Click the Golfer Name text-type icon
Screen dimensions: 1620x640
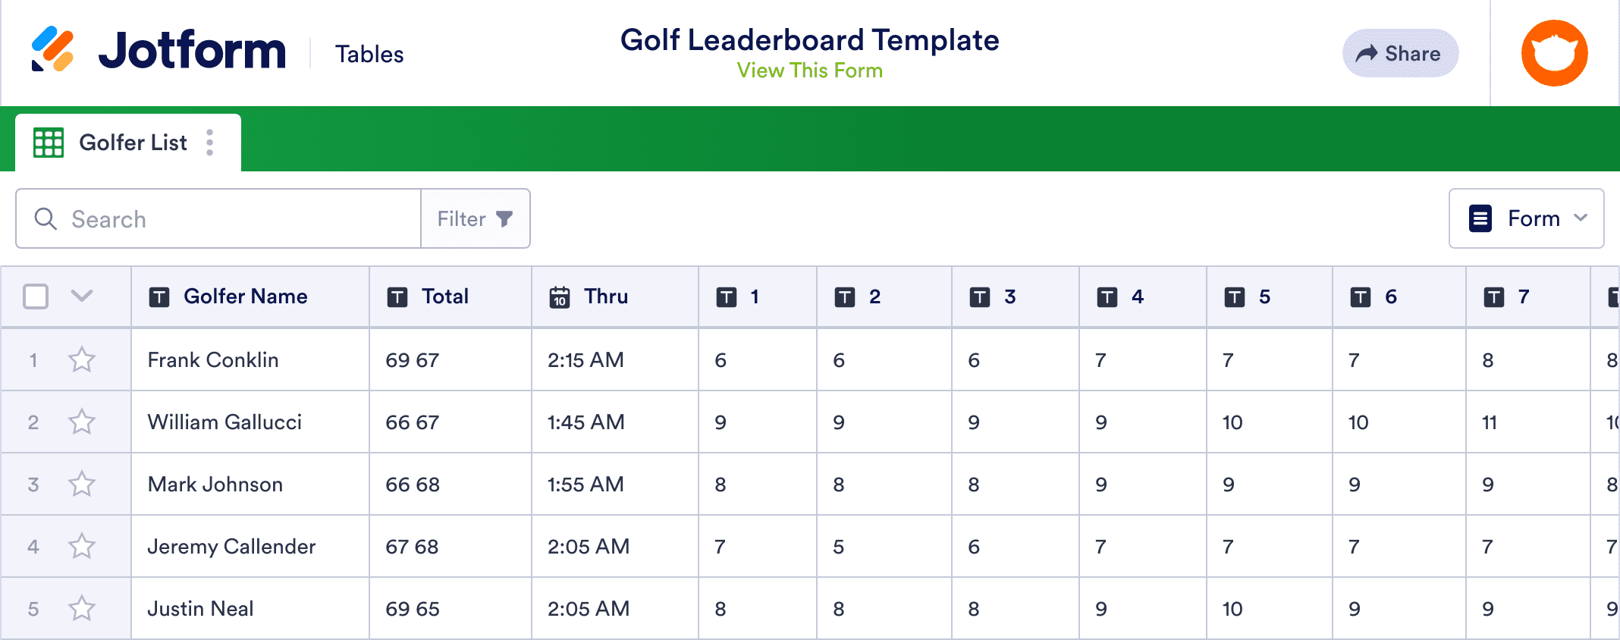(x=159, y=296)
